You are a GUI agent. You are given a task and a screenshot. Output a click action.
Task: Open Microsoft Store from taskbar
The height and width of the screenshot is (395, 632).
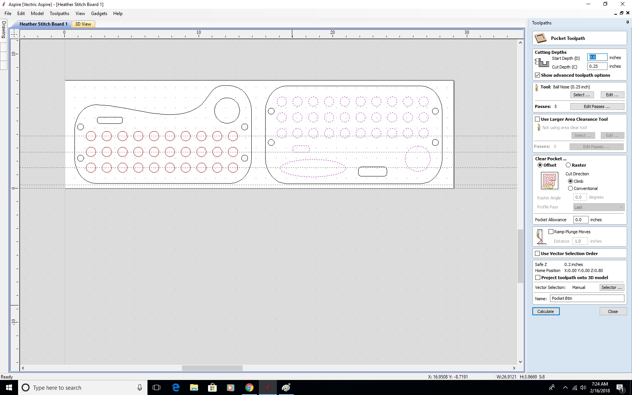(x=212, y=387)
